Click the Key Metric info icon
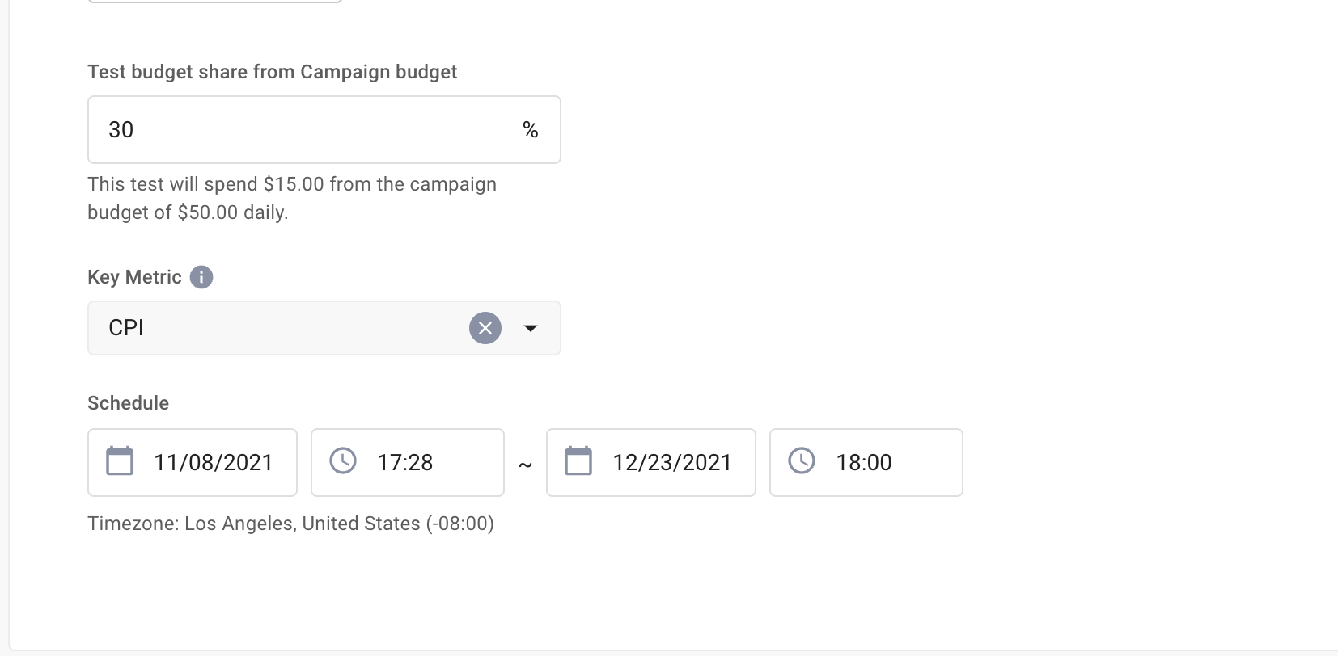1338x656 pixels. 201,277
